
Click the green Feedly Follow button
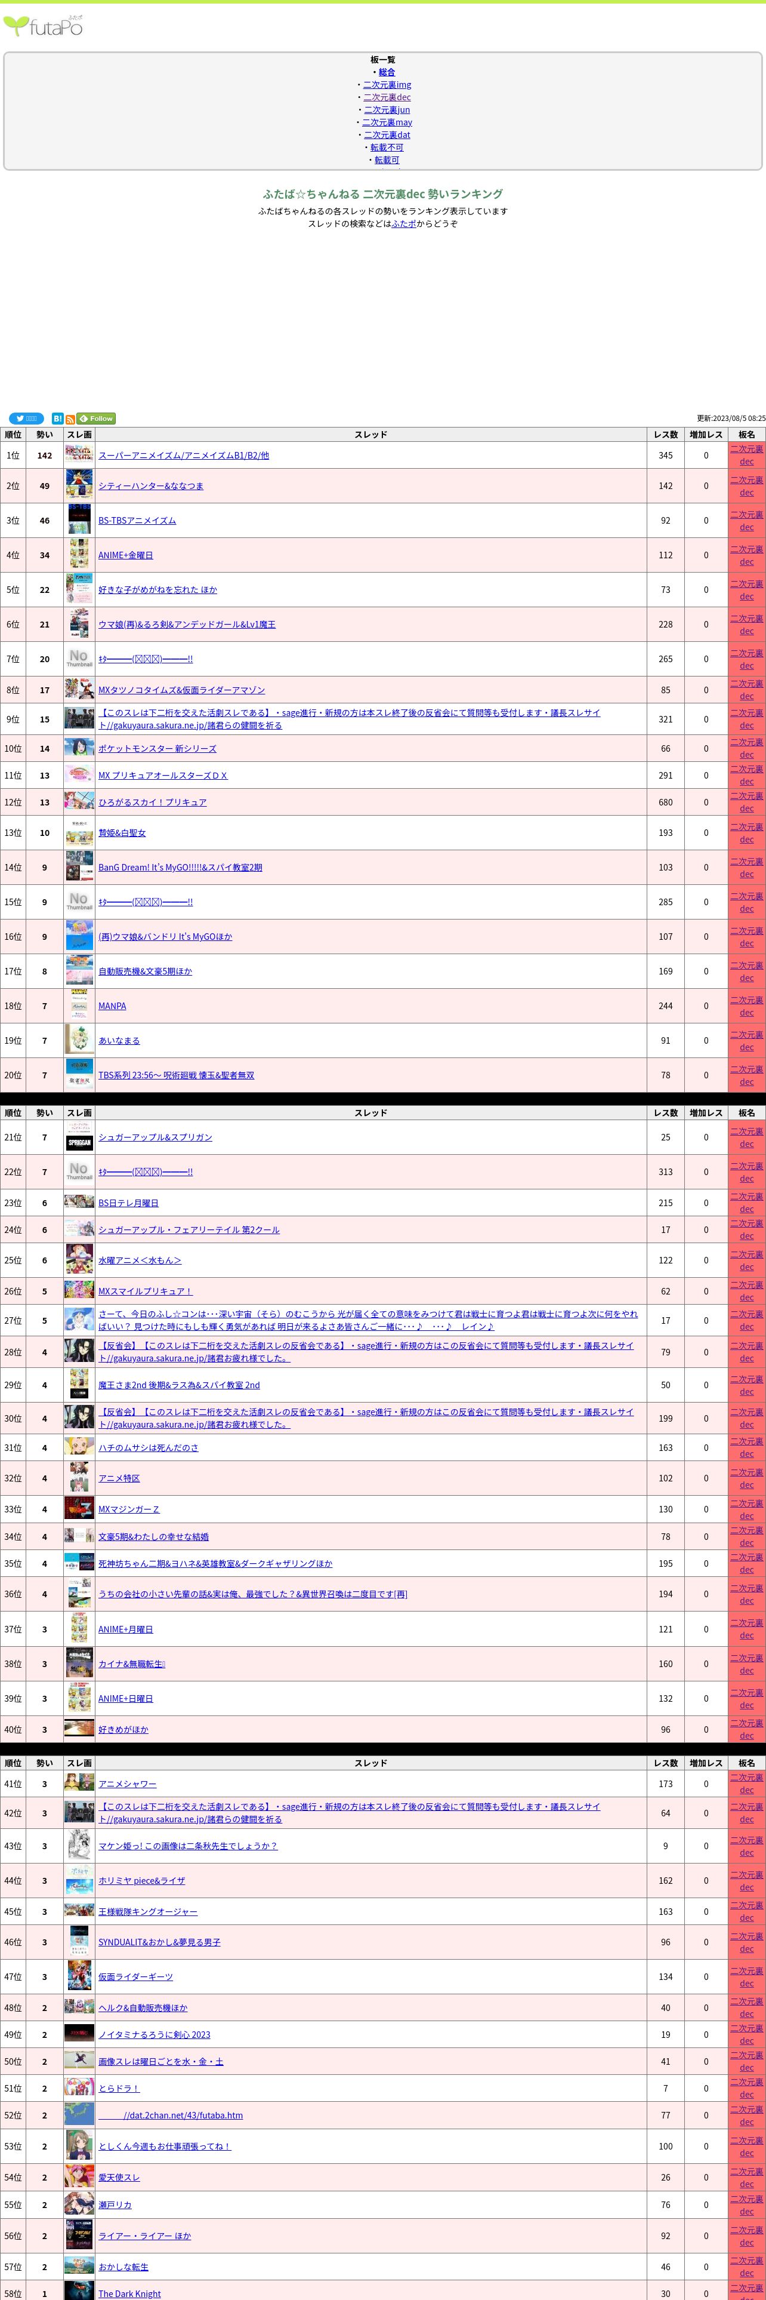pyautogui.click(x=96, y=419)
